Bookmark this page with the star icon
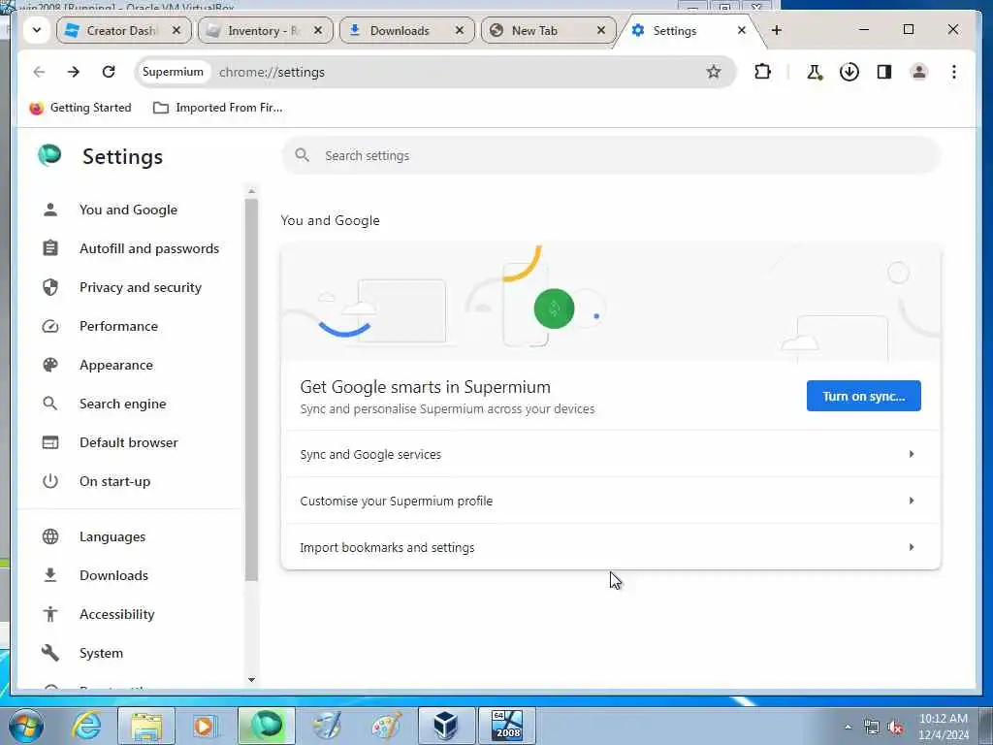This screenshot has width=993, height=745. click(714, 72)
